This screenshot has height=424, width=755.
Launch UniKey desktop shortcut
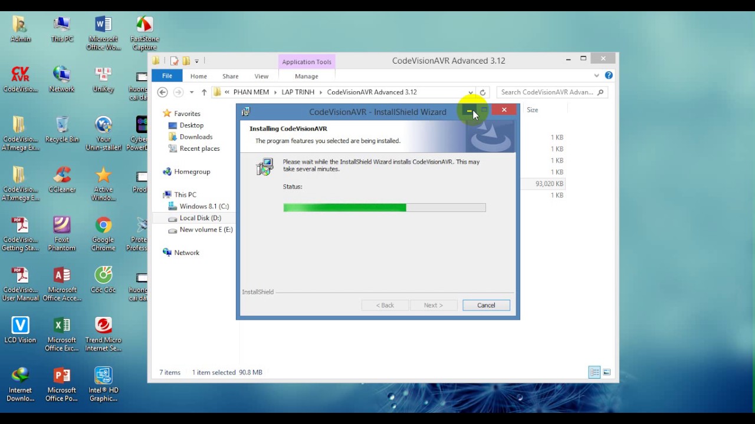click(103, 79)
